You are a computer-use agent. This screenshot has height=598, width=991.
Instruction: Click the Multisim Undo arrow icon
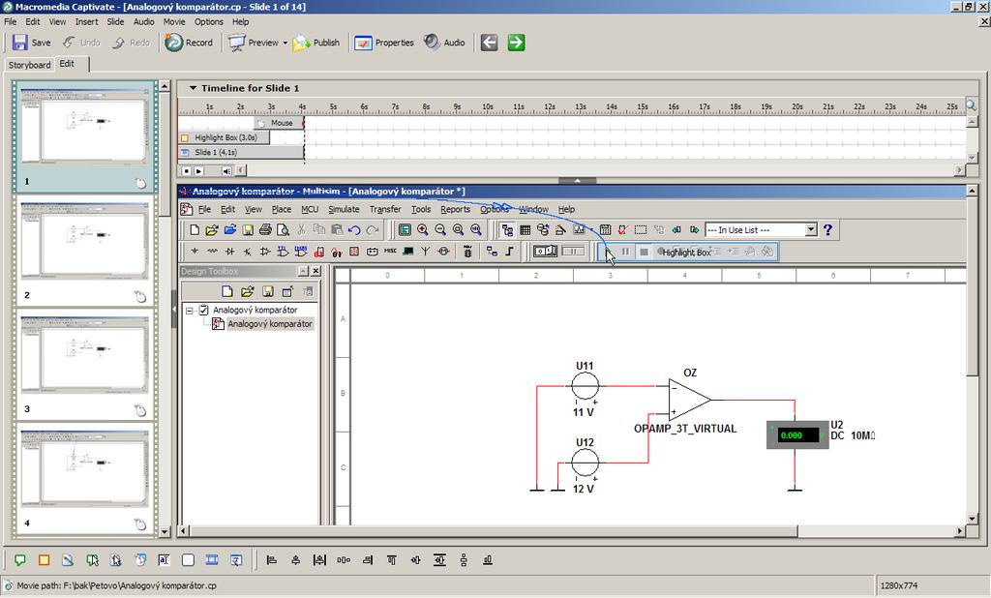(x=354, y=230)
